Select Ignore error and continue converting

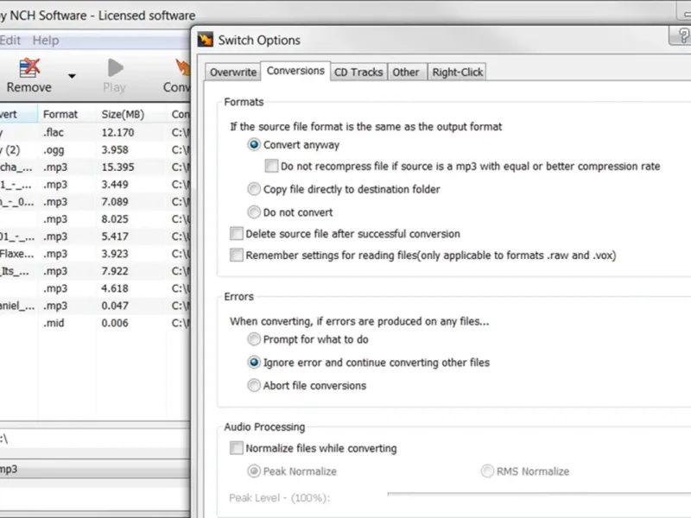(254, 362)
